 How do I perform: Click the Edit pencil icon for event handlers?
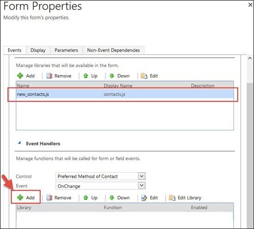144,198
